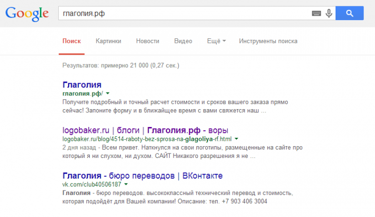
Task: Open the first result titled Глаголия
Action: tap(82, 84)
